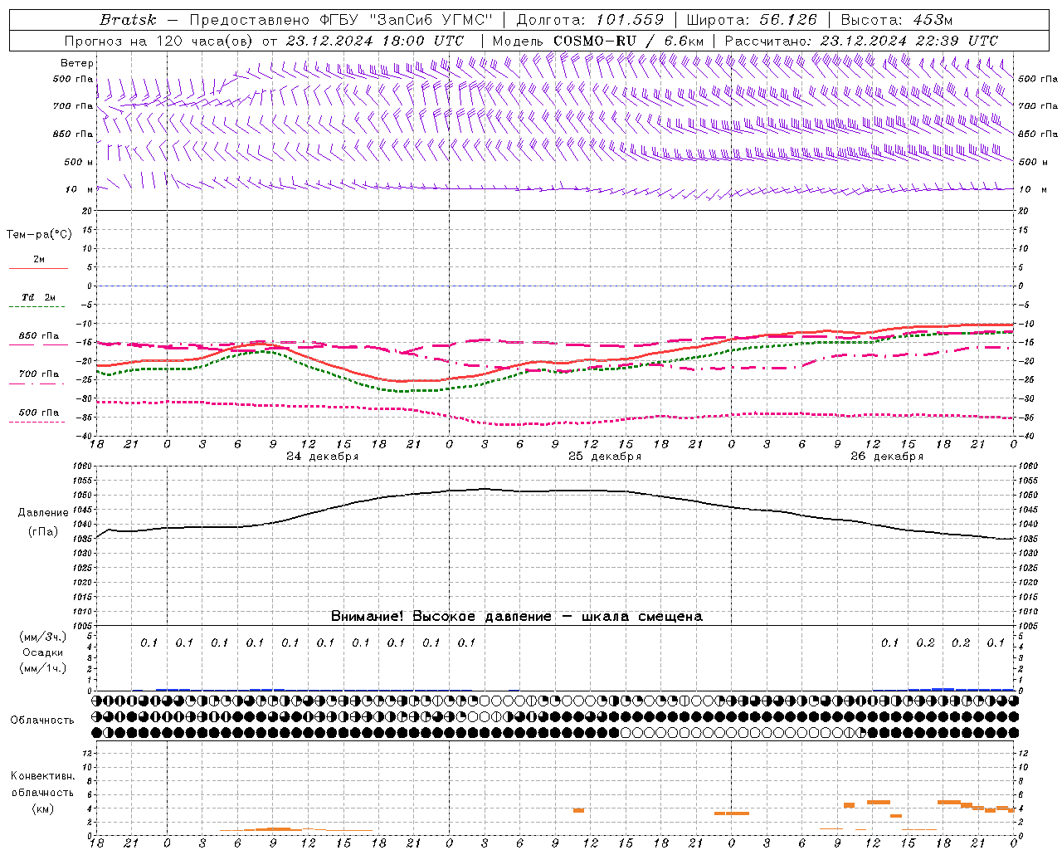Click the 500 гПа temperature legend entry
This screenshot has height=850, width=1062.
(39, 413)
